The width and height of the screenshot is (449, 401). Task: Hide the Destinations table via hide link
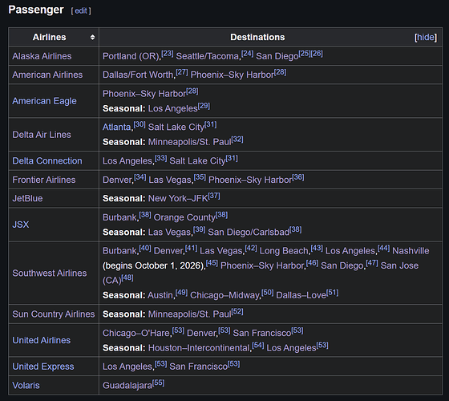[426, 37]
